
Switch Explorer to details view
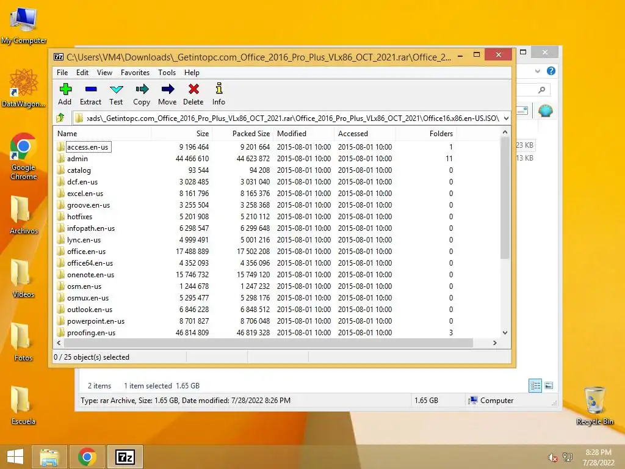pyautogui.click(x=535, y=385)
